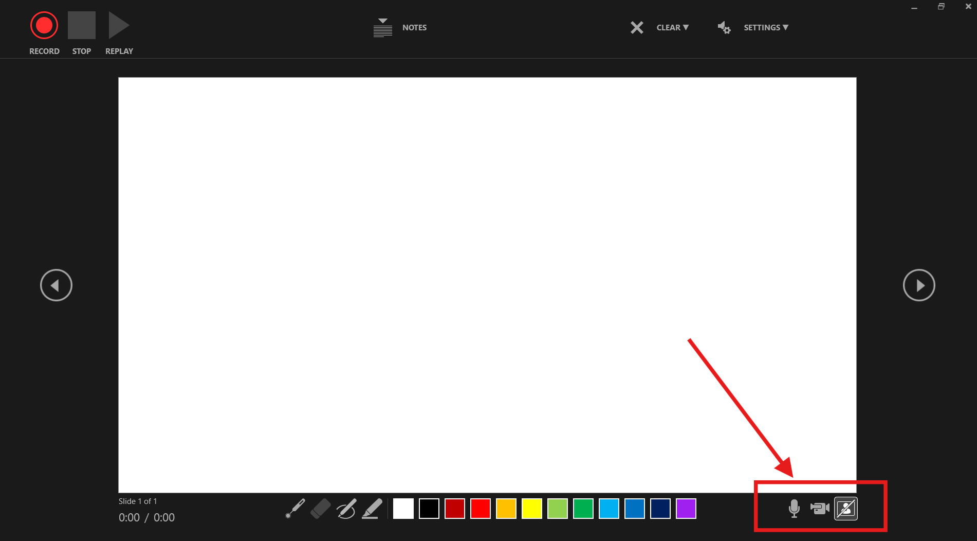Click the Notes icon
The image size is (977, 541).
[x=382, y=27]
